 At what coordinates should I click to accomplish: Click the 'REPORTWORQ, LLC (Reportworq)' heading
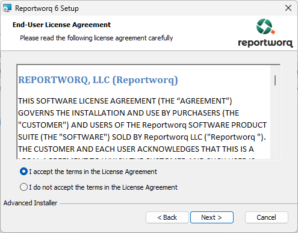tap(98, 80)
